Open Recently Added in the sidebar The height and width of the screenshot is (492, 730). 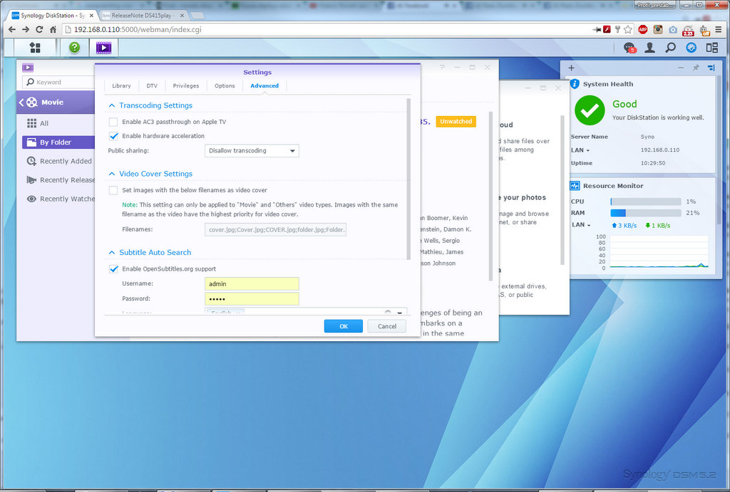[x=58, y=162]
